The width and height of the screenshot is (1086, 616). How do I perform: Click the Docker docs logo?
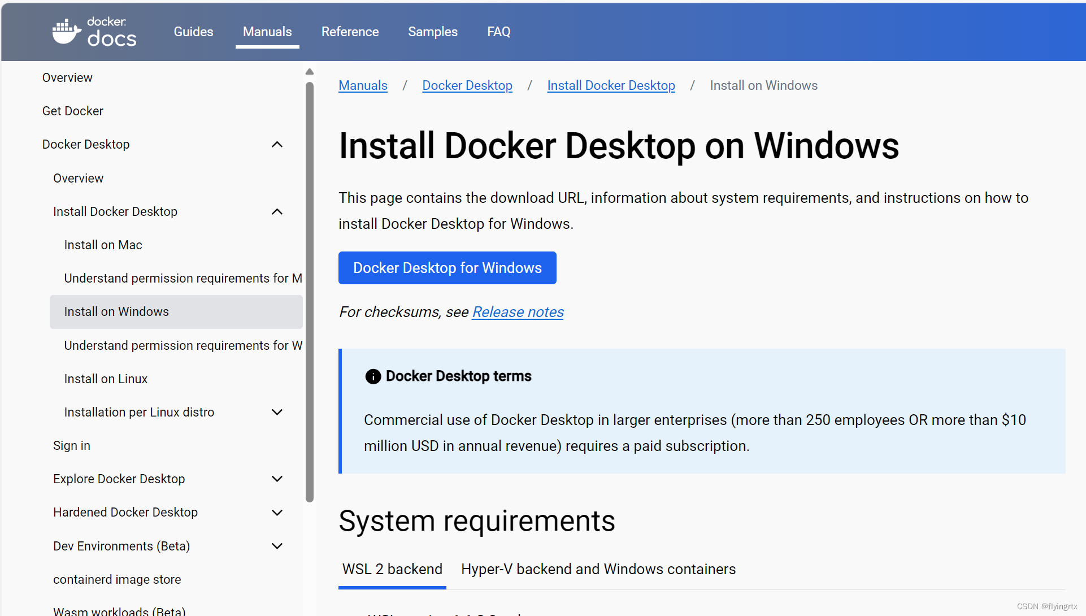pyautogui.click(x=94, y=32)
